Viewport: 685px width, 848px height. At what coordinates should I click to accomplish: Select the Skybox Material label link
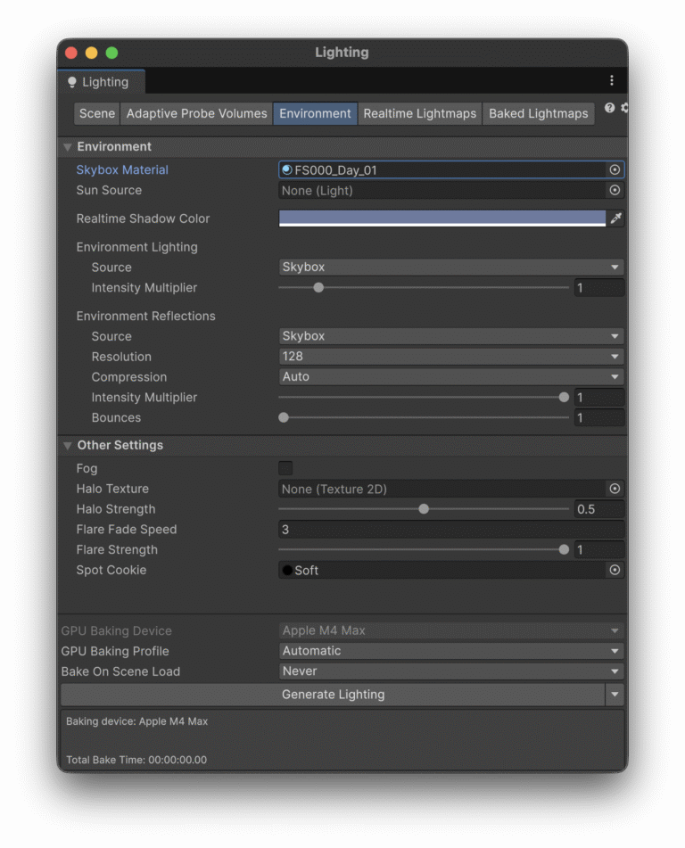click(x=122, y=169)
